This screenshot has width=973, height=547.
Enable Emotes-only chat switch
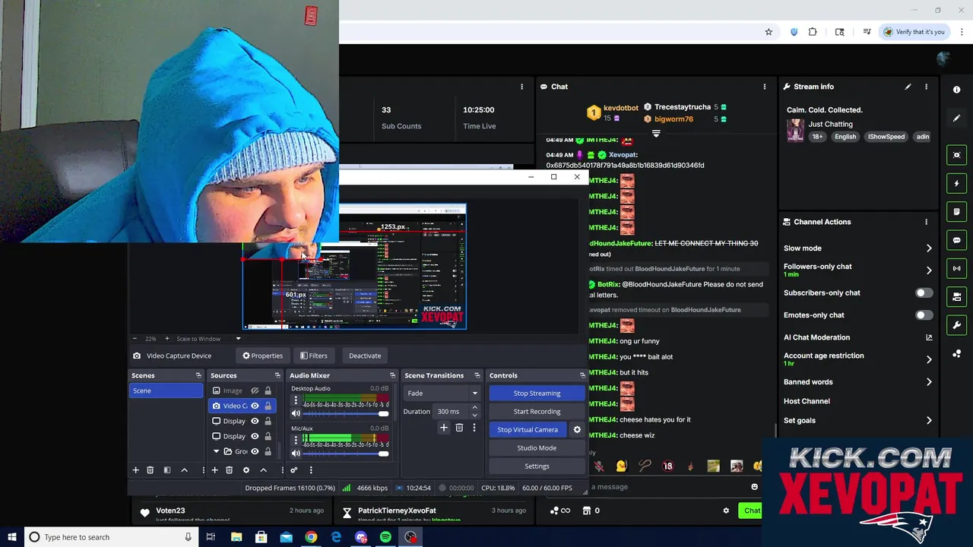pyautogui.click(x=923, y=315)
